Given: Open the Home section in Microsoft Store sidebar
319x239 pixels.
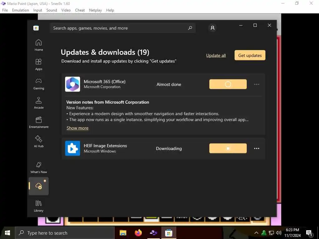Looking at the screenshot, I should pos(39,45).
